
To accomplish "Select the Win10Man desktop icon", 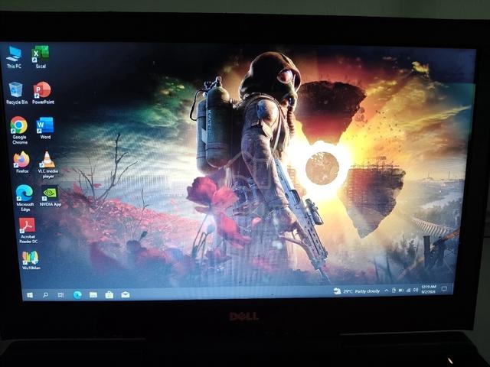I will 31,260.
